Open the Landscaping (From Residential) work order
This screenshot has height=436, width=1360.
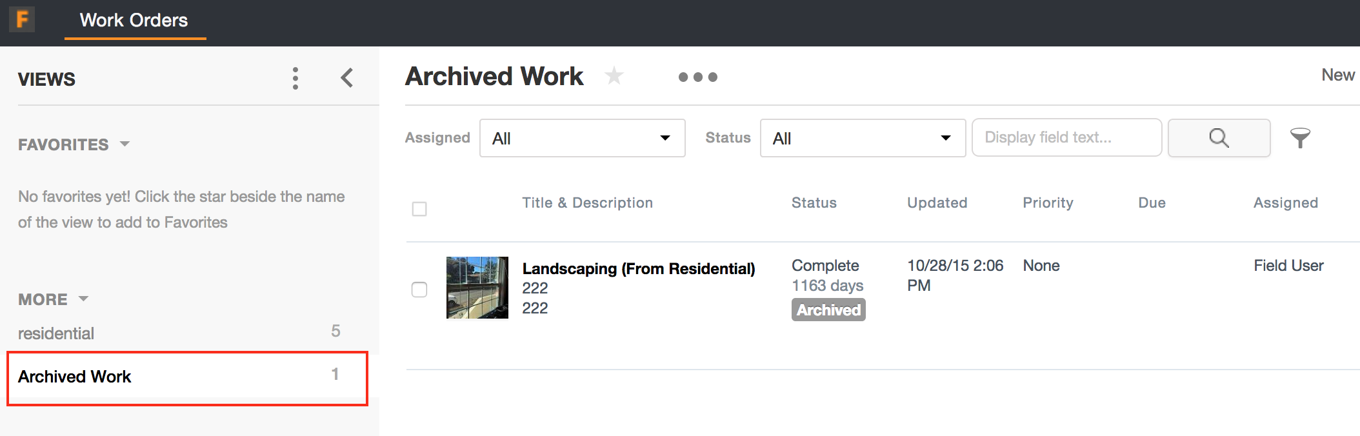click(x=638, y=268)
